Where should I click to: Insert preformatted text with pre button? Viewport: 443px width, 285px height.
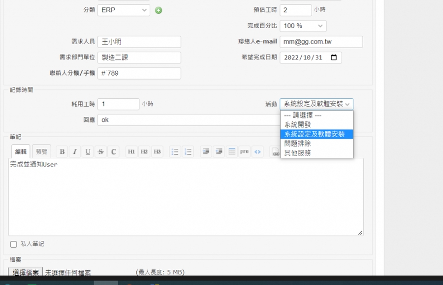(x=245, y=152)
